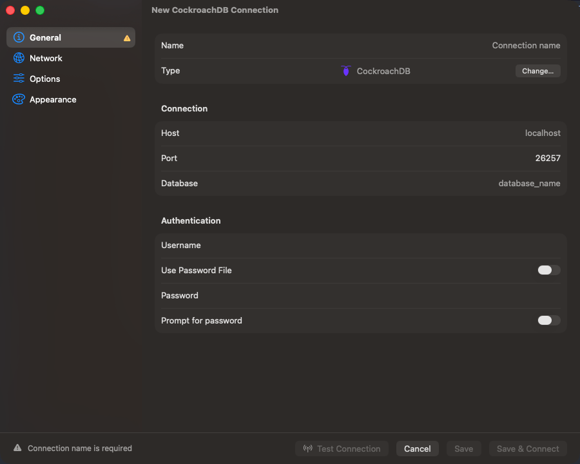
Task: Go to the Options tab
Action: pyautogui.click(x=71, y=79)
